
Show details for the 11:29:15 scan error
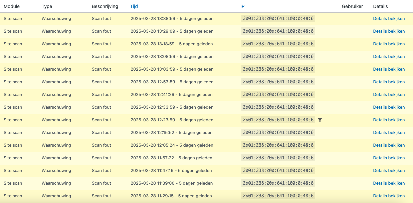(389, 196)
